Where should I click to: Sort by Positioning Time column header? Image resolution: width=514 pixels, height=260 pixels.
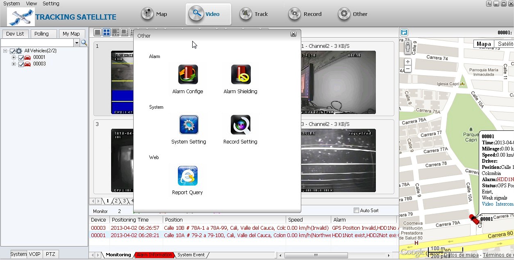[x=136, y=220]
